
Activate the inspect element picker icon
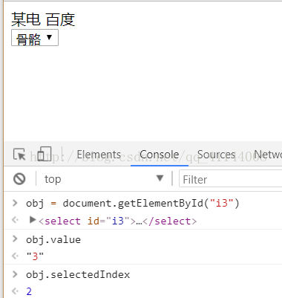click(x=19, y=155)
